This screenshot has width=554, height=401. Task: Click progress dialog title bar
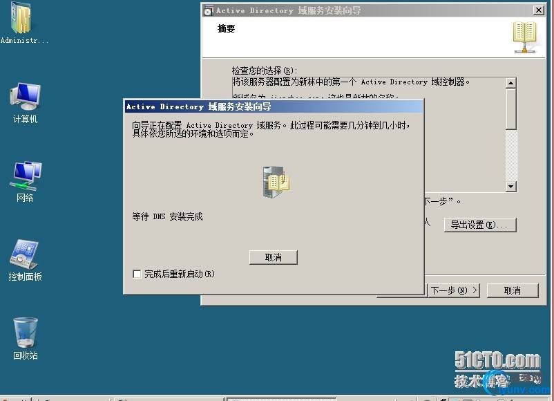(x=274, y=106)
